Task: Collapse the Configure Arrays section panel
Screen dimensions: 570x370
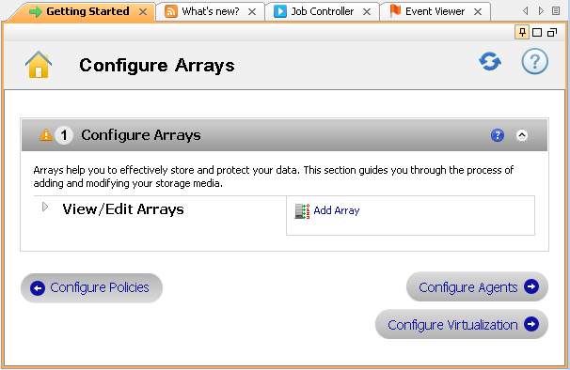Action: 522,135
